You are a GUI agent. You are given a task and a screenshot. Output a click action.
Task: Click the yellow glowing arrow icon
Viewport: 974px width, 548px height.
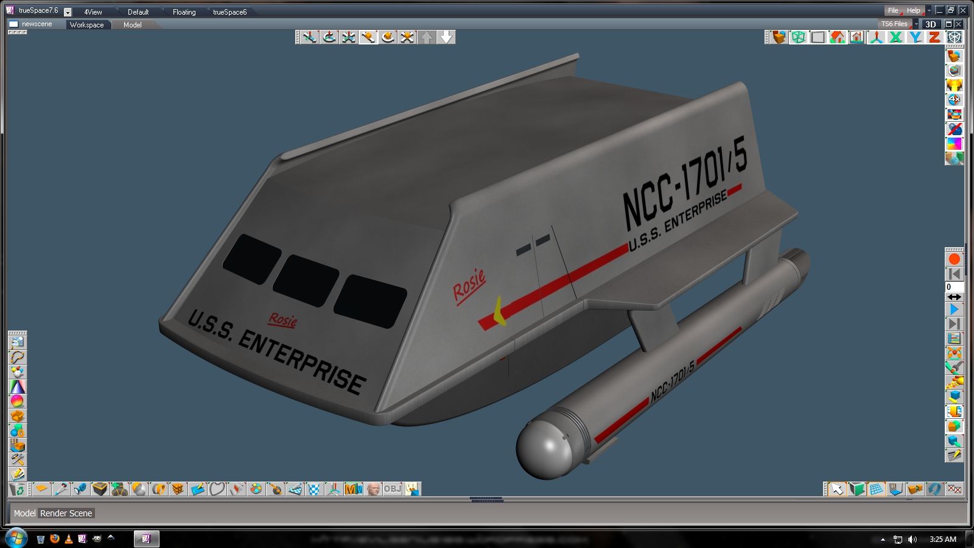coord(954,85)
